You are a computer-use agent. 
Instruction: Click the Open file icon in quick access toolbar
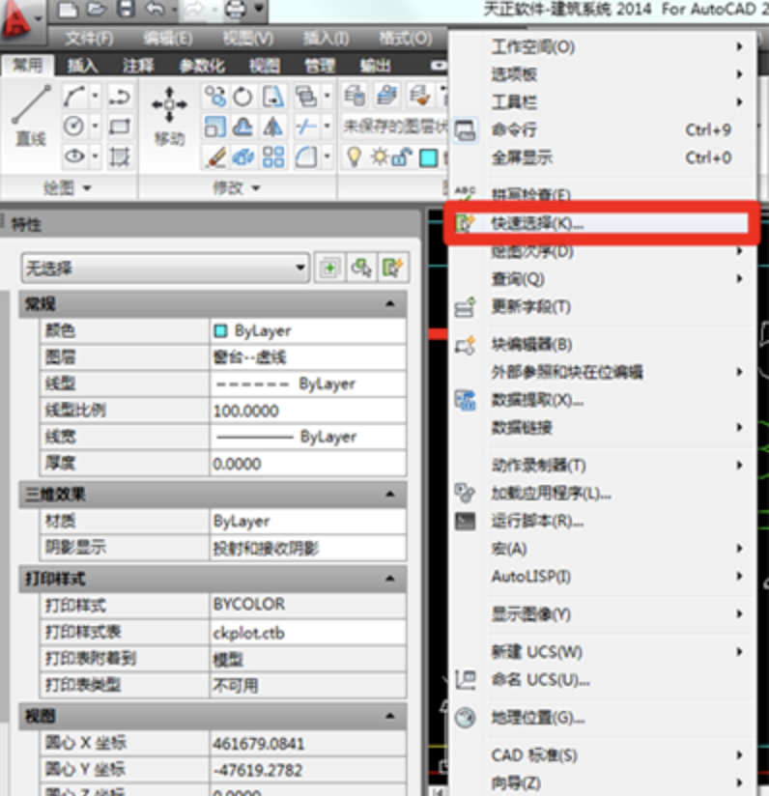tap(96, 9)
